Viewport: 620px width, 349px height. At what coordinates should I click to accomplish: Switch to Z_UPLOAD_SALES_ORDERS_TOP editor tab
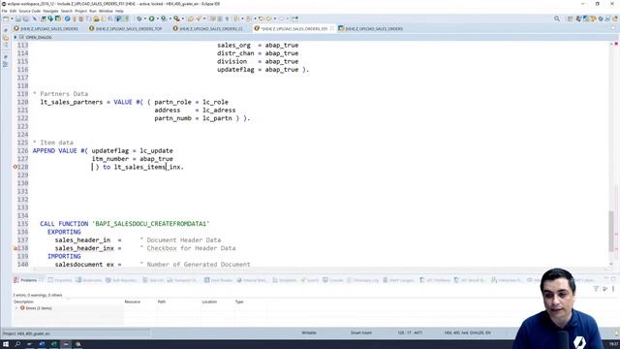pyautogui.click(x=125, y=28)
